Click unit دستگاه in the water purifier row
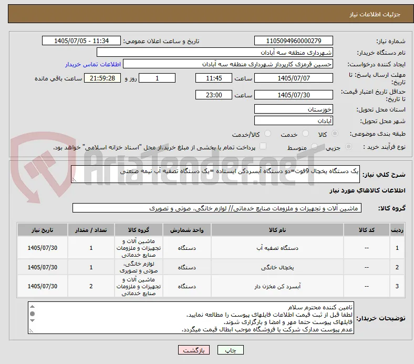 pyautogui.click(x=187, y=248)
